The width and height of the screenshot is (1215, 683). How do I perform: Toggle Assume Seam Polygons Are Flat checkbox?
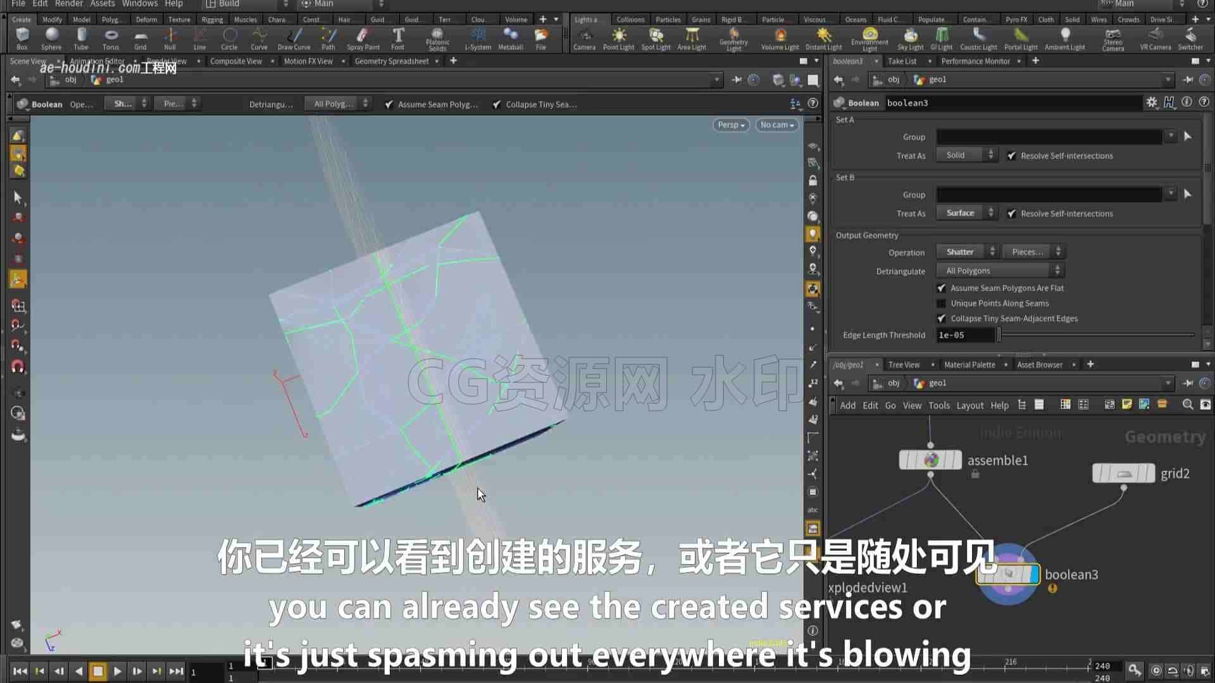click(x=942, y=288)
